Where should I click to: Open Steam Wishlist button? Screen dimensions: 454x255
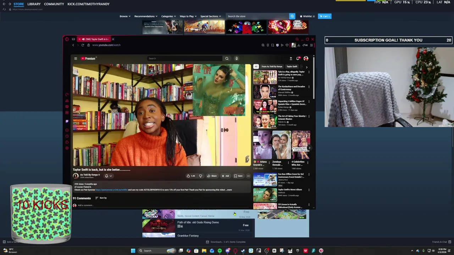[x=307, y=16]
